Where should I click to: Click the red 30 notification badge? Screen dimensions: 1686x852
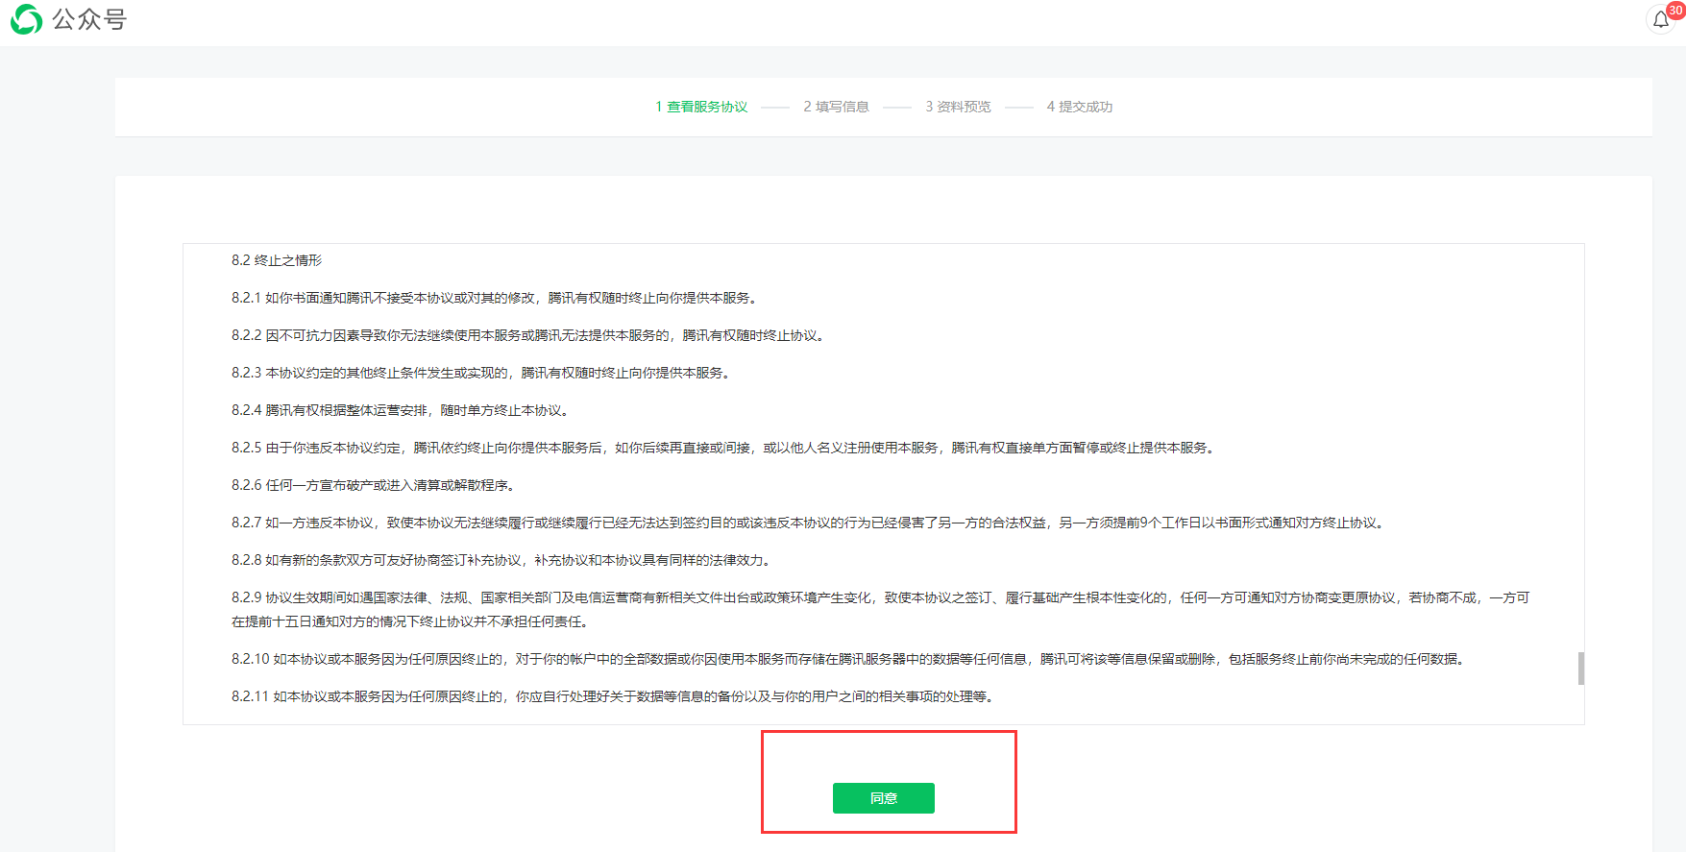[x=1675, y=10]
